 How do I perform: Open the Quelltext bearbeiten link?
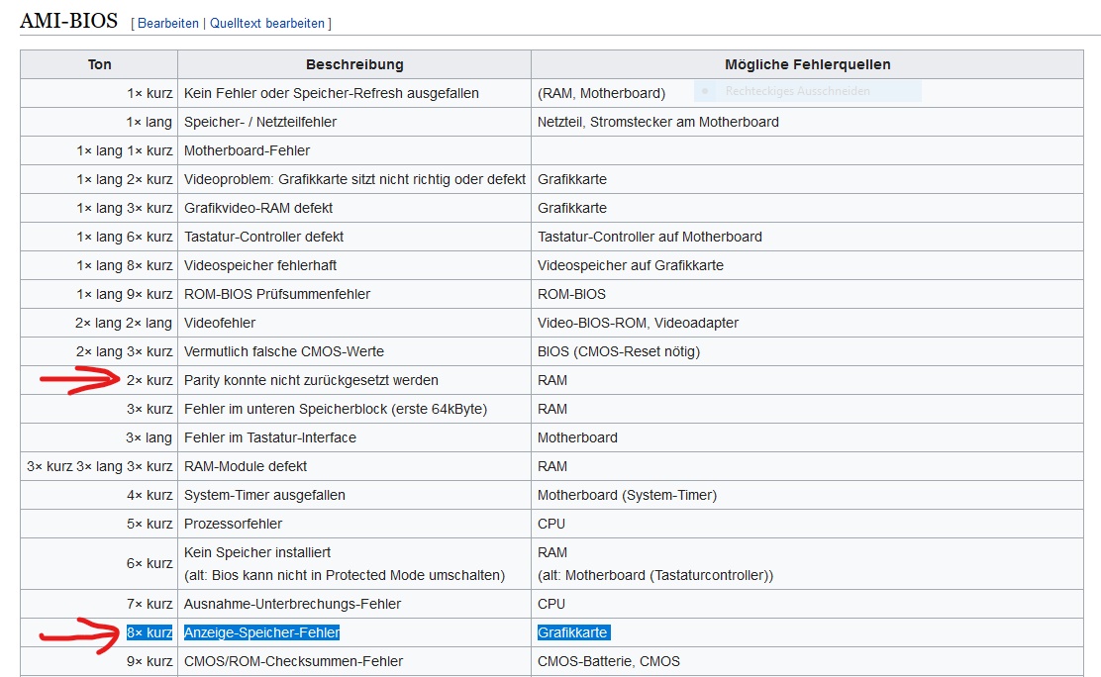click(x=268, y=23)
